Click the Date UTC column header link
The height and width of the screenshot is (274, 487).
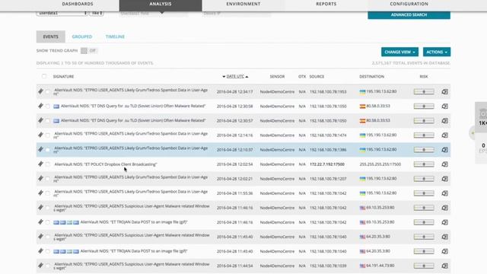pyautogui.click(x=235, y=76)
